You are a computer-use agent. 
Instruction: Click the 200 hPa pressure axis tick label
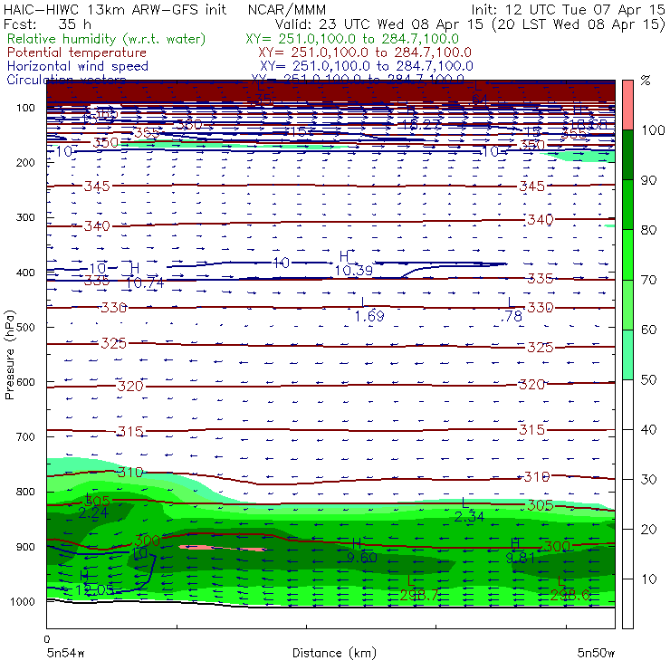click(x=25, y=162)
